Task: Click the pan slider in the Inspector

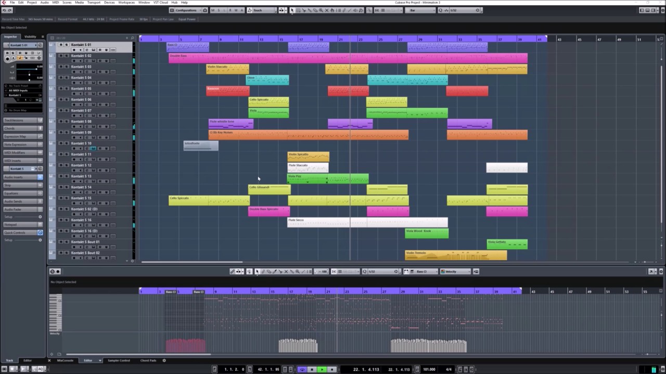Action: point(30,75)
